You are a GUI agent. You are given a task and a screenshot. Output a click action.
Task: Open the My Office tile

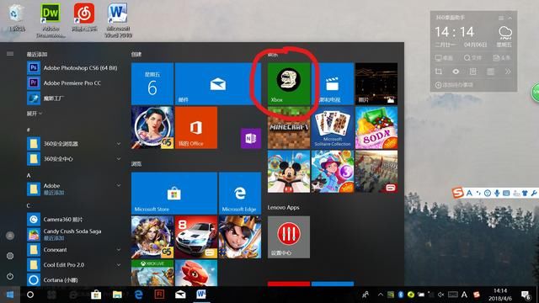[x=196, y=127]
